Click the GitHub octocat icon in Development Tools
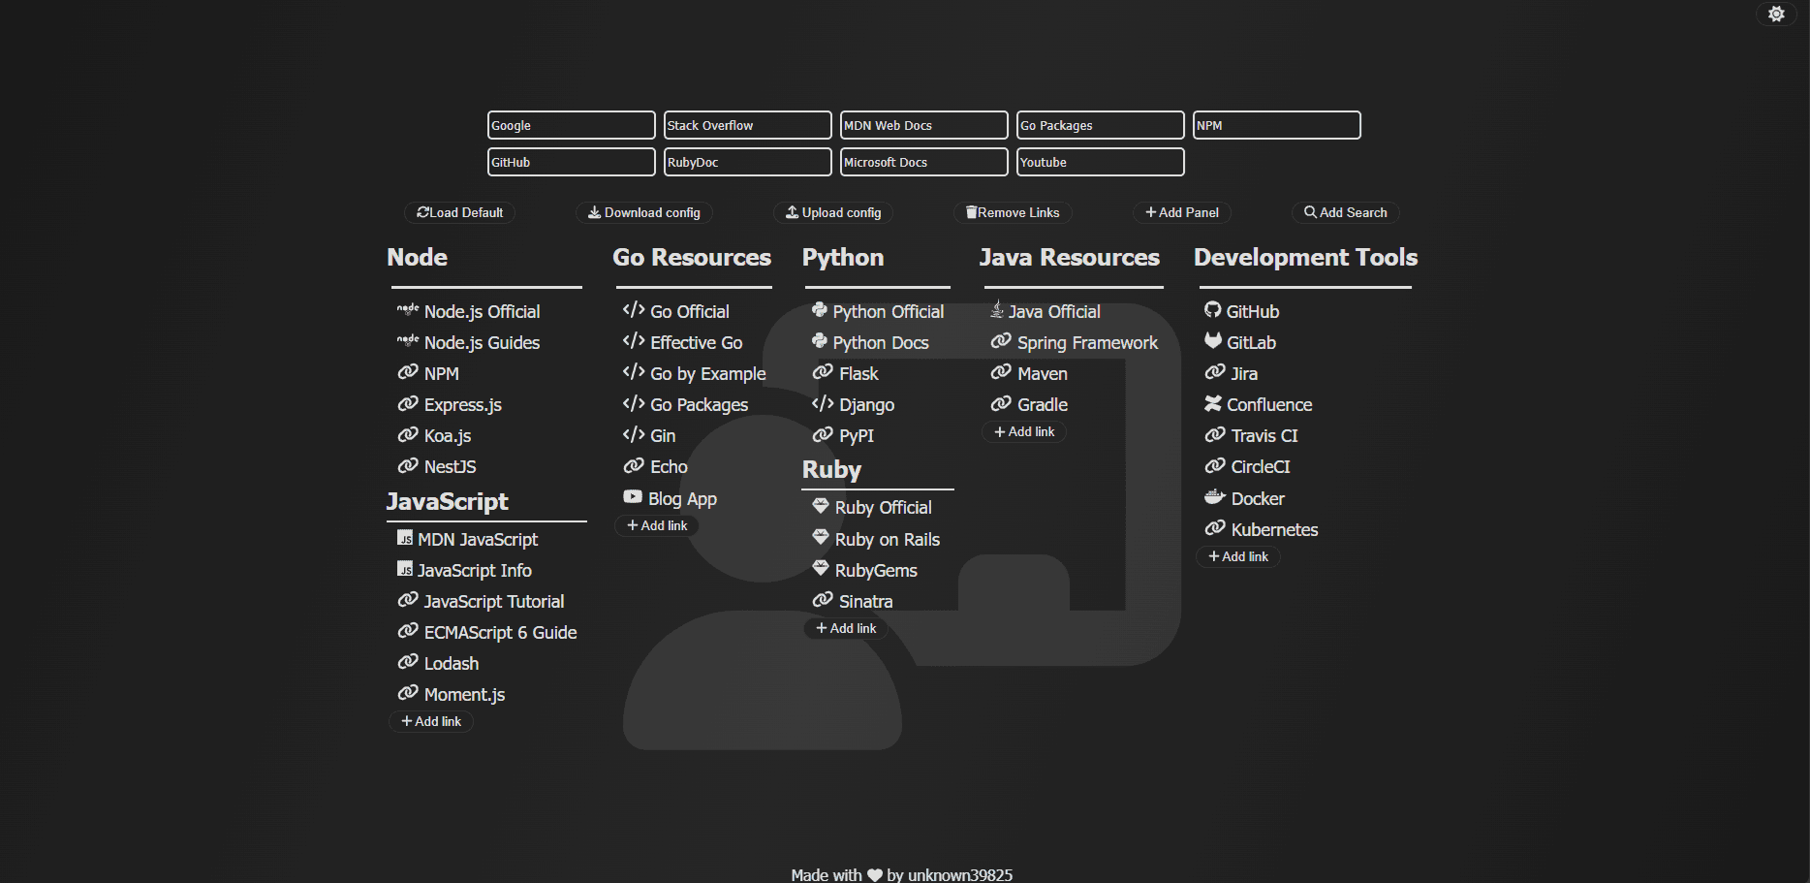The image size is (1810, 883). pos(1212,310)
